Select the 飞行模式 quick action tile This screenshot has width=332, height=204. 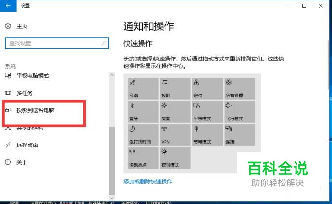(240, 112)
